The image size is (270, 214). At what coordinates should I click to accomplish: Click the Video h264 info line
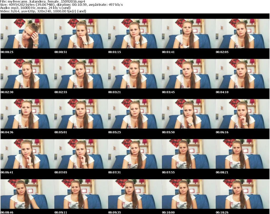coord(43,11)
